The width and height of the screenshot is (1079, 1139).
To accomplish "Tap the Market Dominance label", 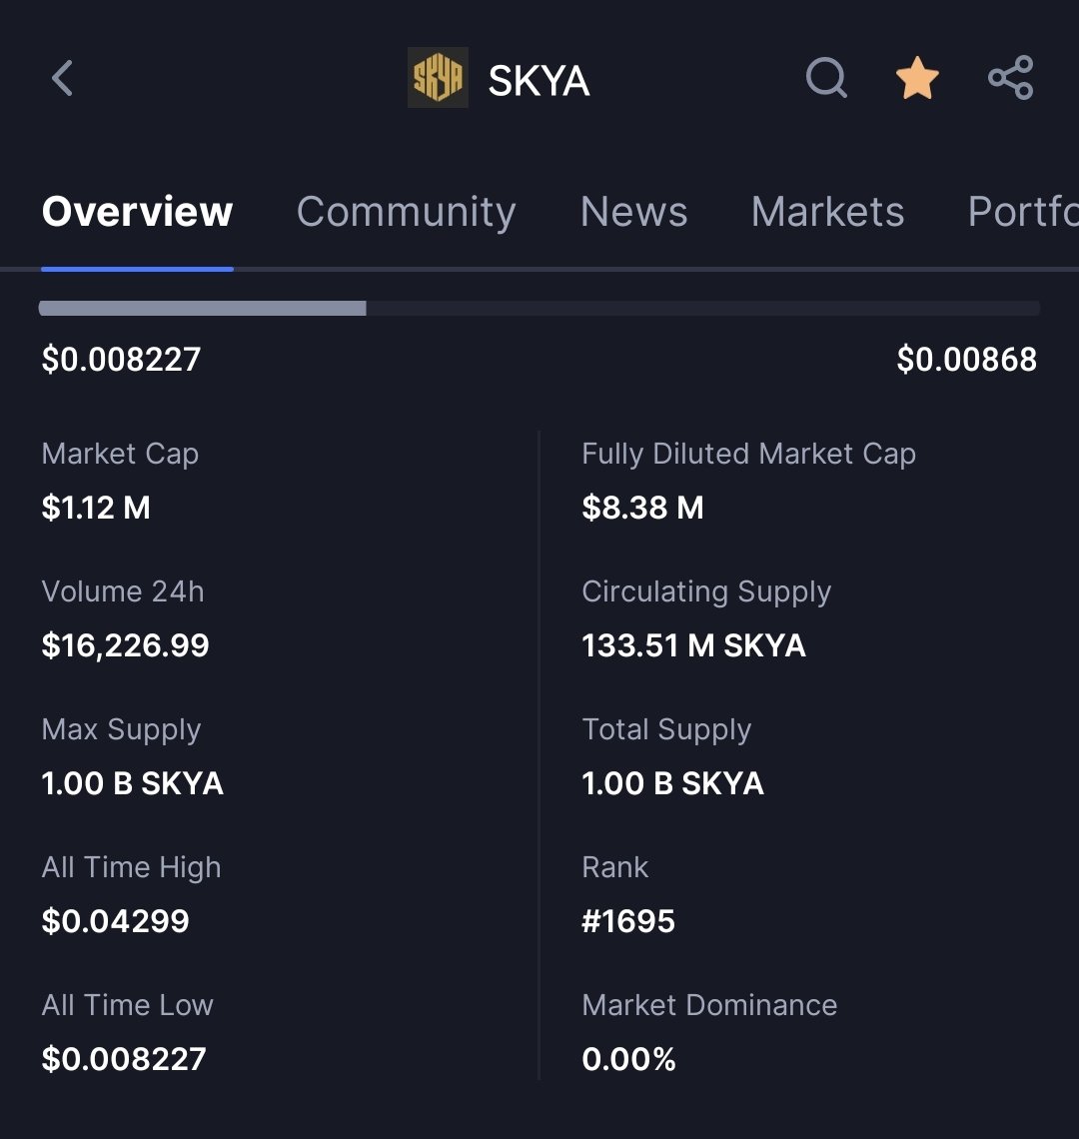I will pyautogui.click(x=710, y=1005).
